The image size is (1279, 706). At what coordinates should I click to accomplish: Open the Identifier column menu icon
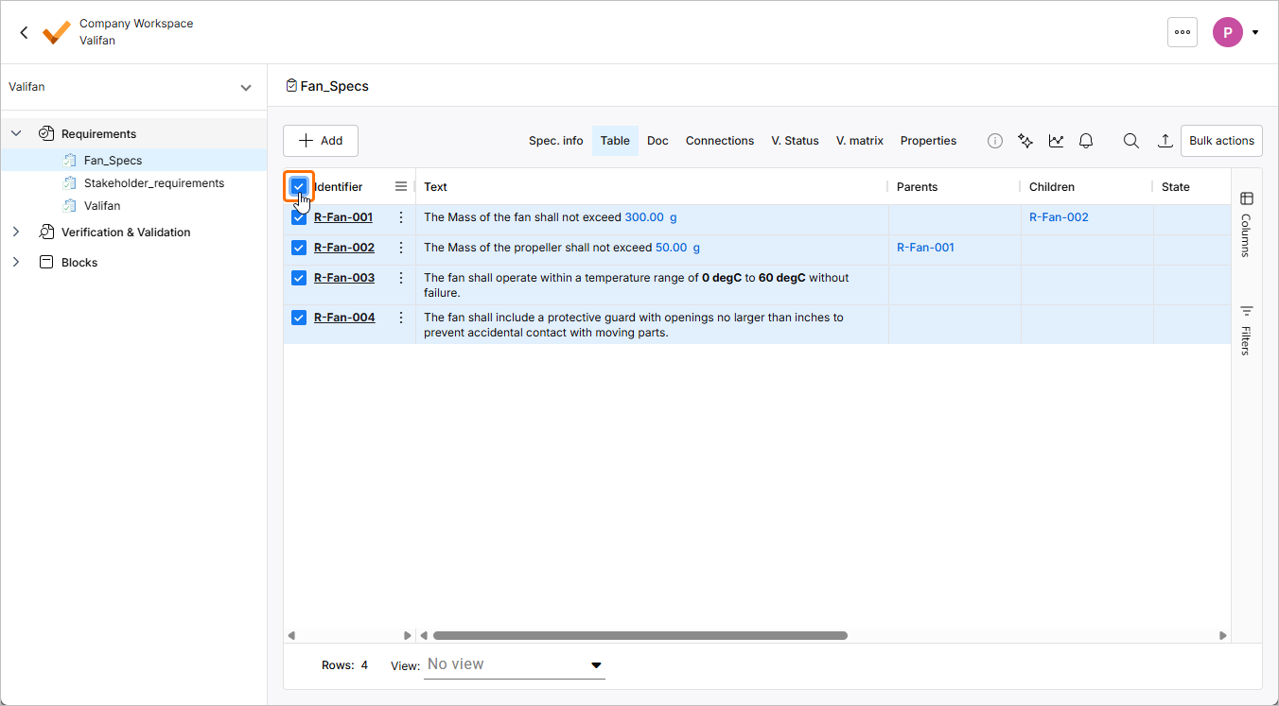[x=401, y=187]
